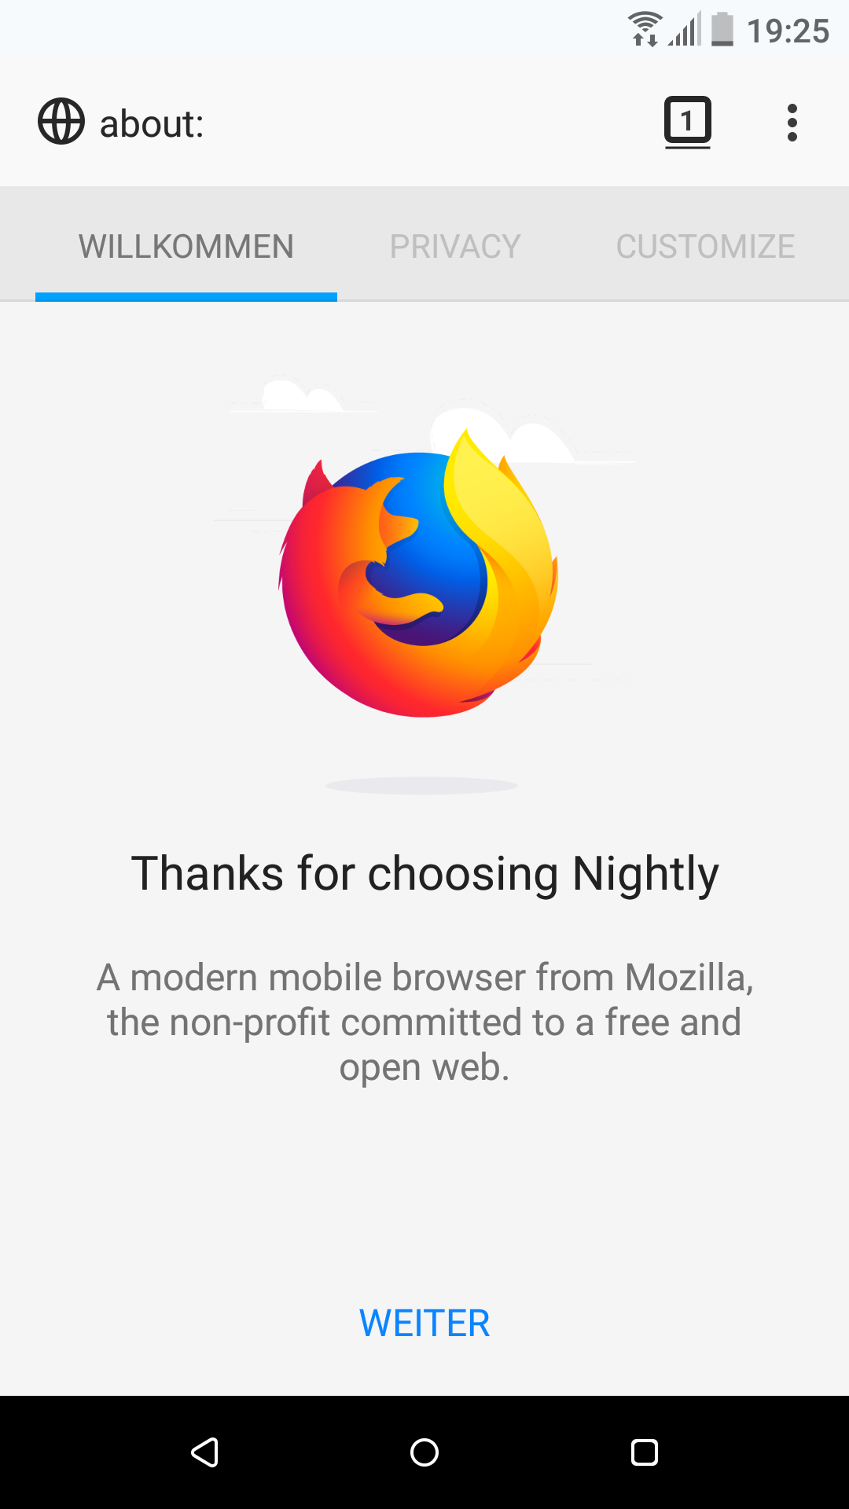
Task: Tap the globe site identity icon
Action: tap(61, 122)
